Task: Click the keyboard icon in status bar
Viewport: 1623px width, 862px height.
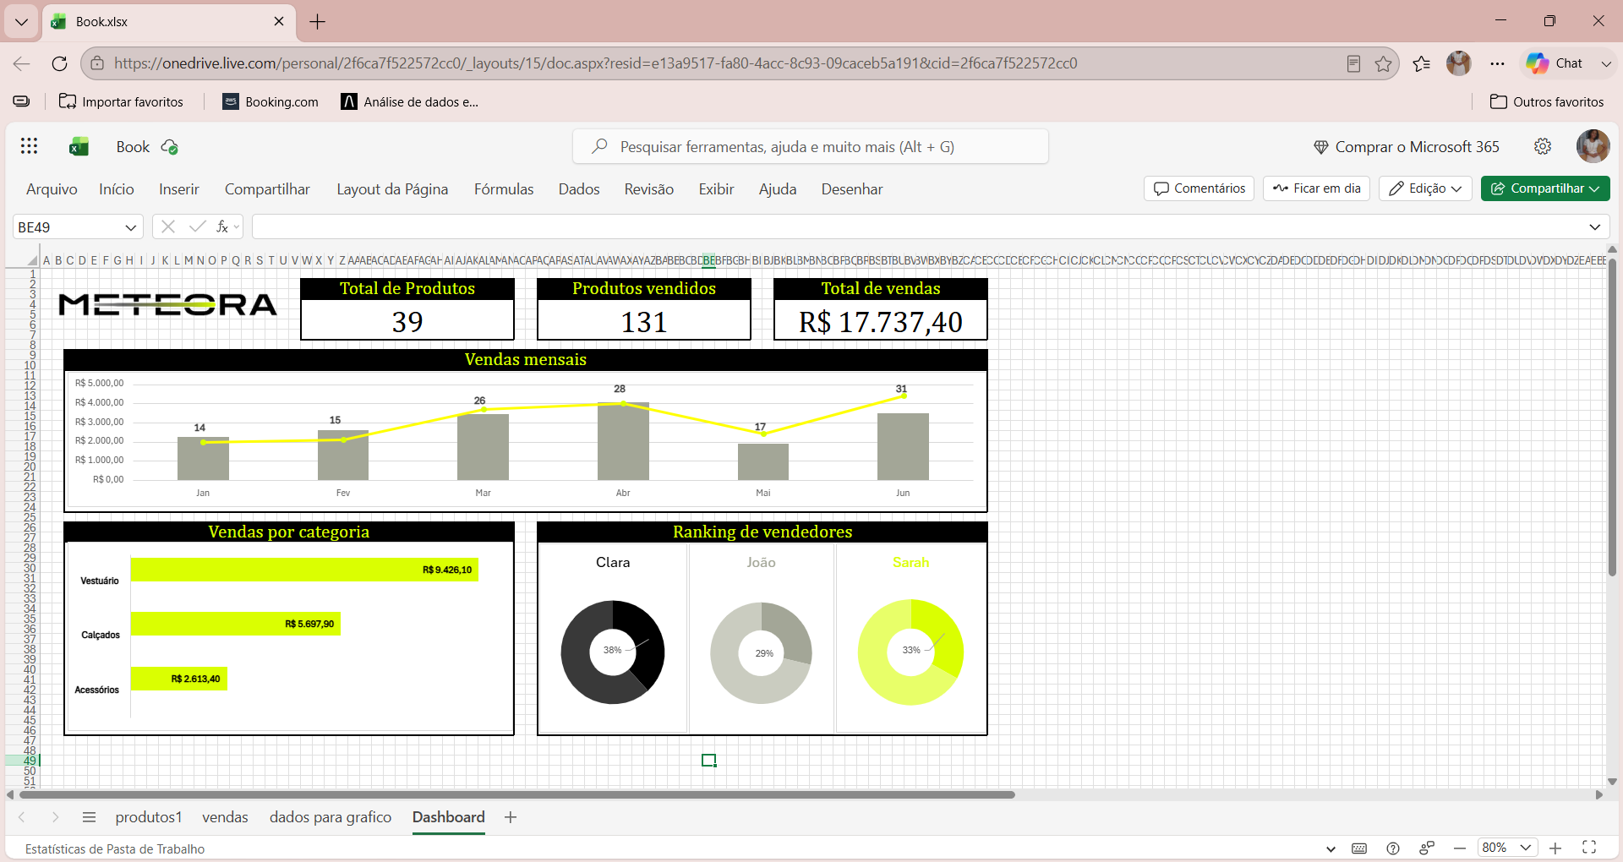Action: (1359, 848)
